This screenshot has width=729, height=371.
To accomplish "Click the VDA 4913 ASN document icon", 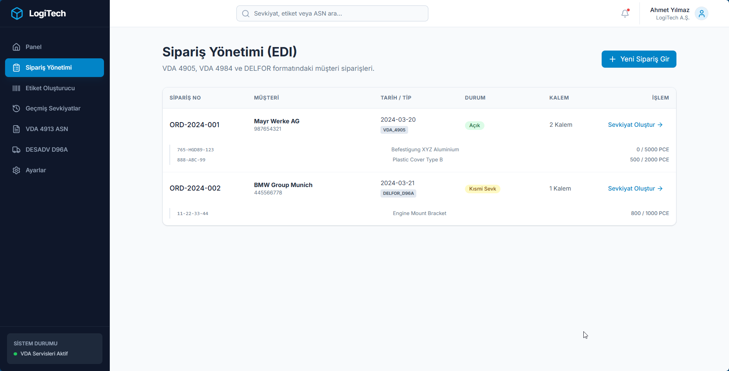I will (x=16, y=129).
